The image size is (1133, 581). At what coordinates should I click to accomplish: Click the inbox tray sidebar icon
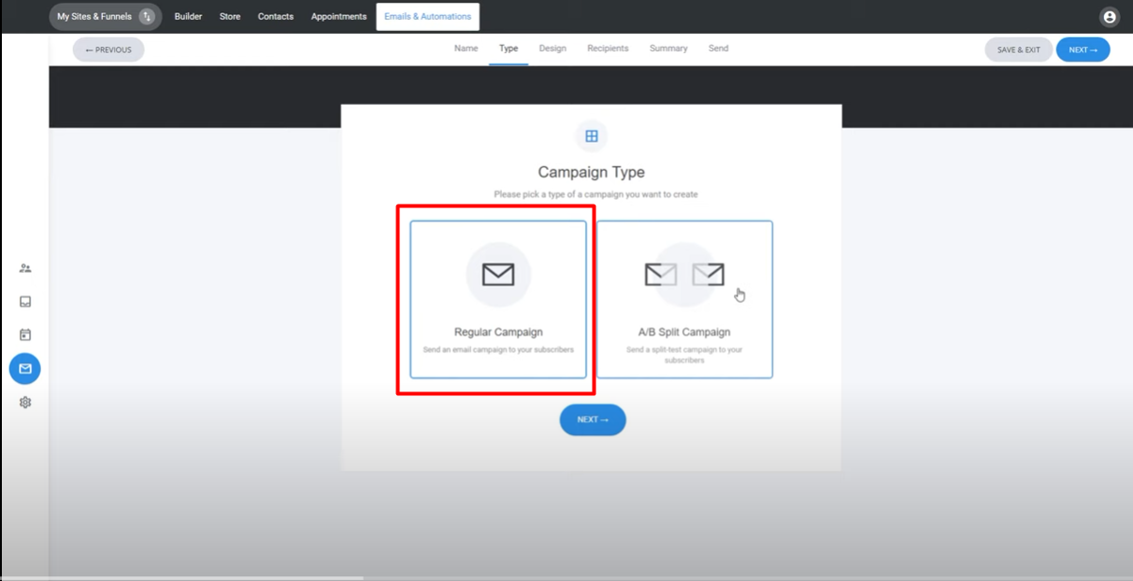click(25, 302)
